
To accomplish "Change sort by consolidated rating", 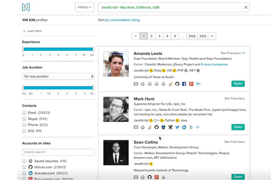I will 122,20.
